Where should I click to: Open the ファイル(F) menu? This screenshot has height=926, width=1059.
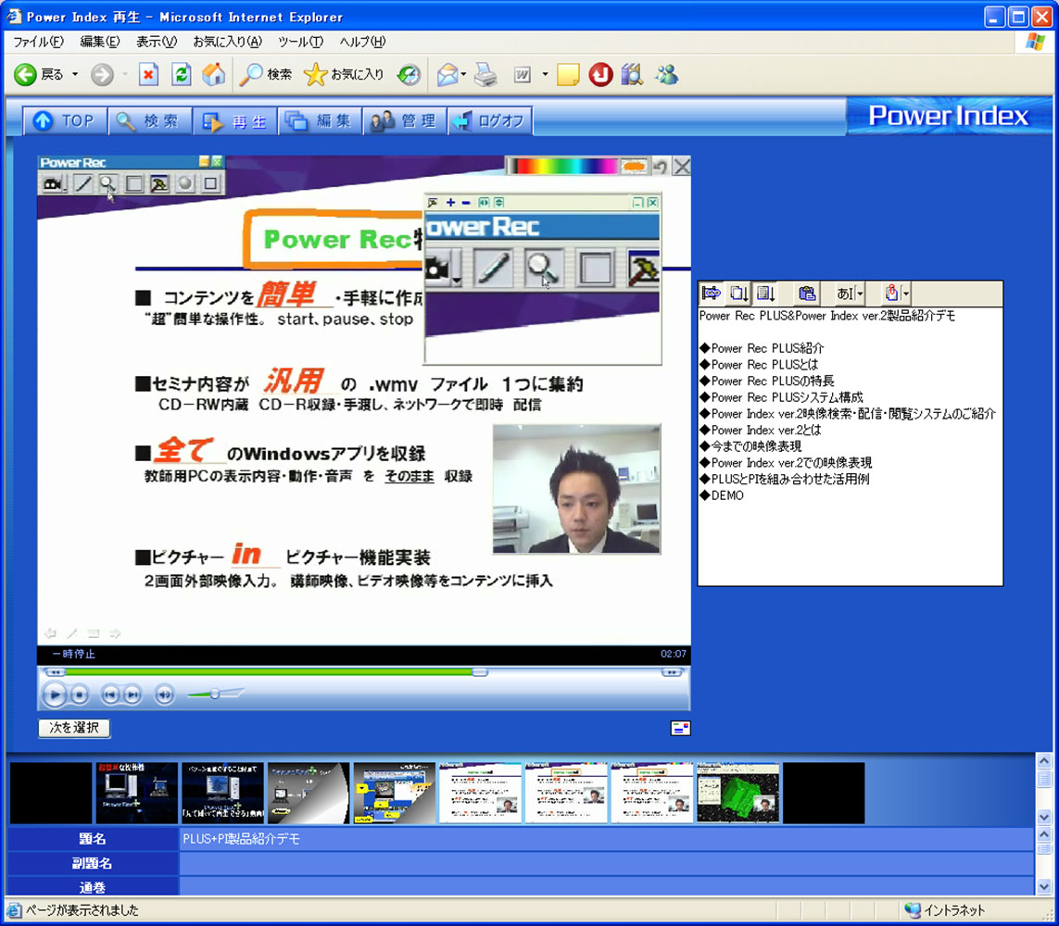click(39, 42)
